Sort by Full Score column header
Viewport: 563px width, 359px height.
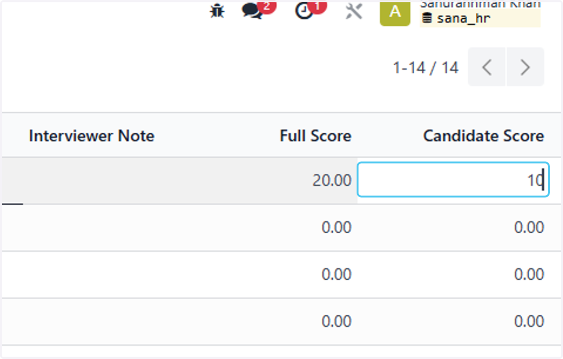[316, 136]
